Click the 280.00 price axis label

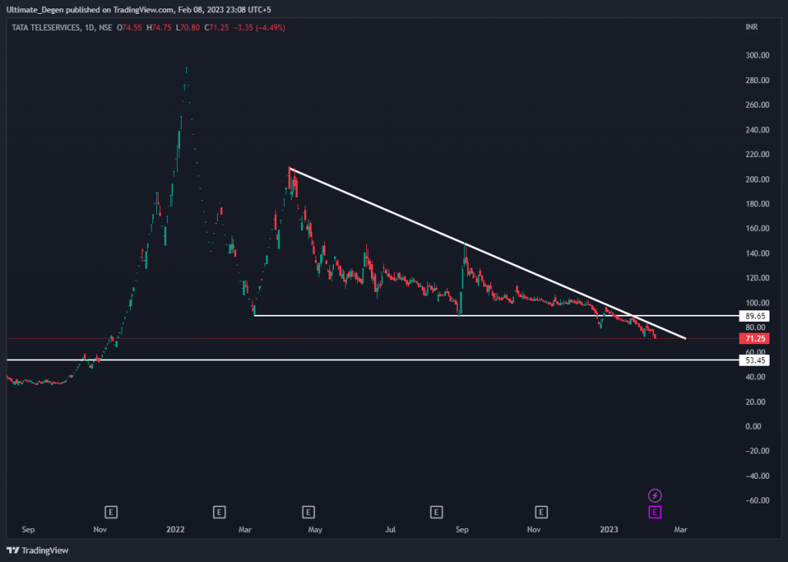tap(757, 80)
